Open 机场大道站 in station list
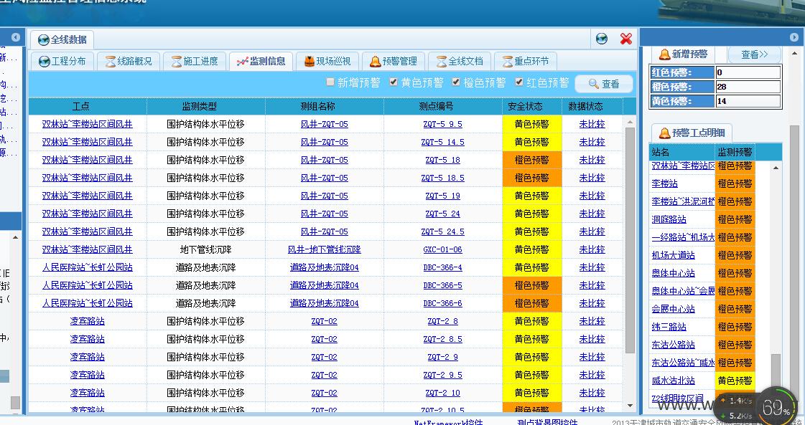Viewport: 805px width, 425px height. tap(673, 255)
